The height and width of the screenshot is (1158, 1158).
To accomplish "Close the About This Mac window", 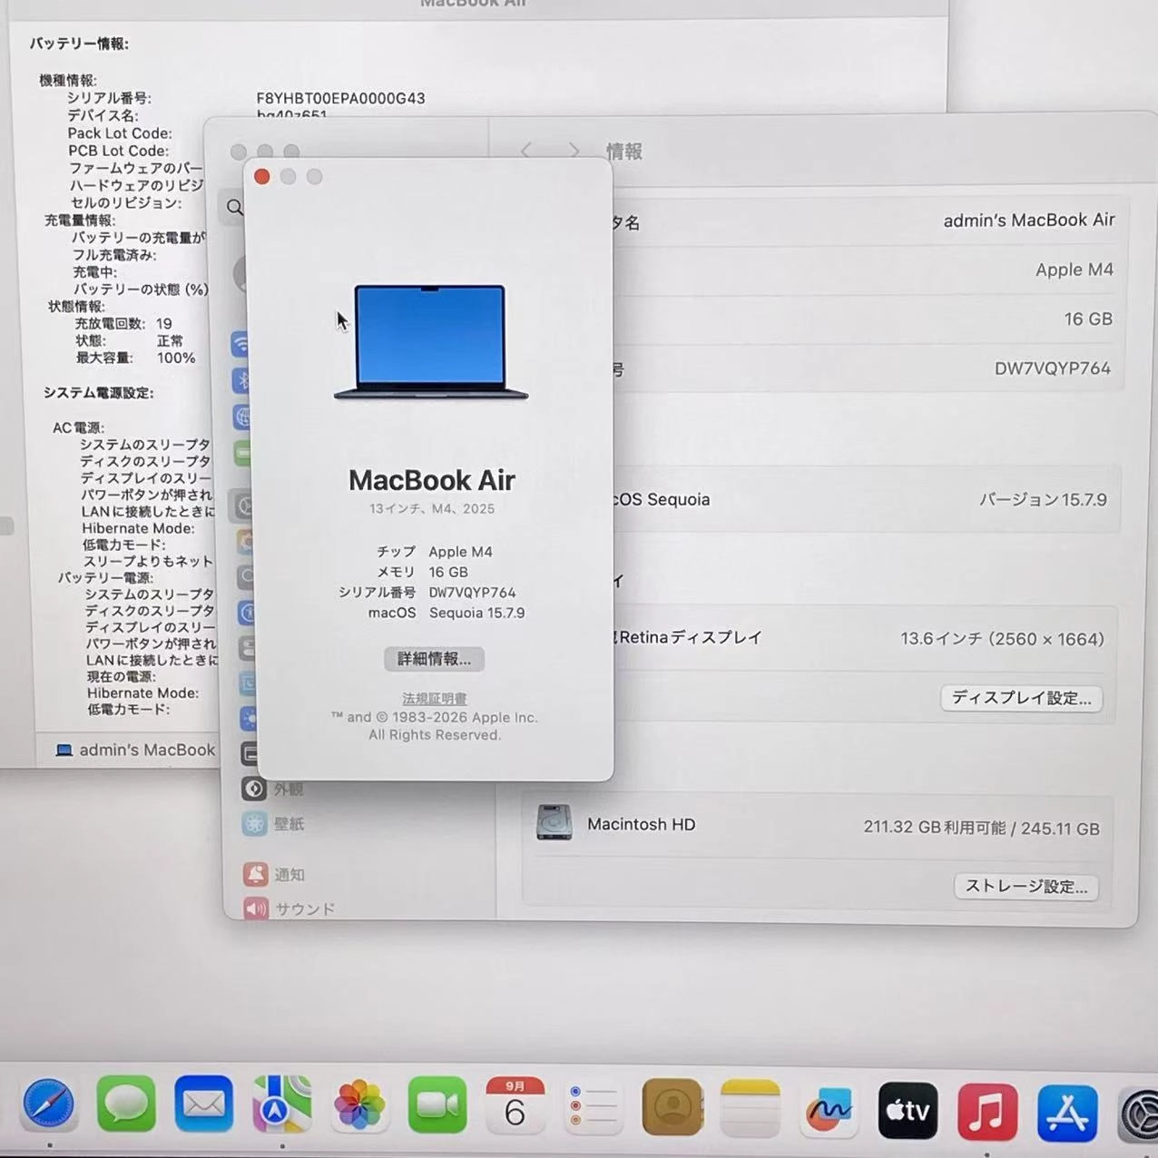I will point(262,176).
